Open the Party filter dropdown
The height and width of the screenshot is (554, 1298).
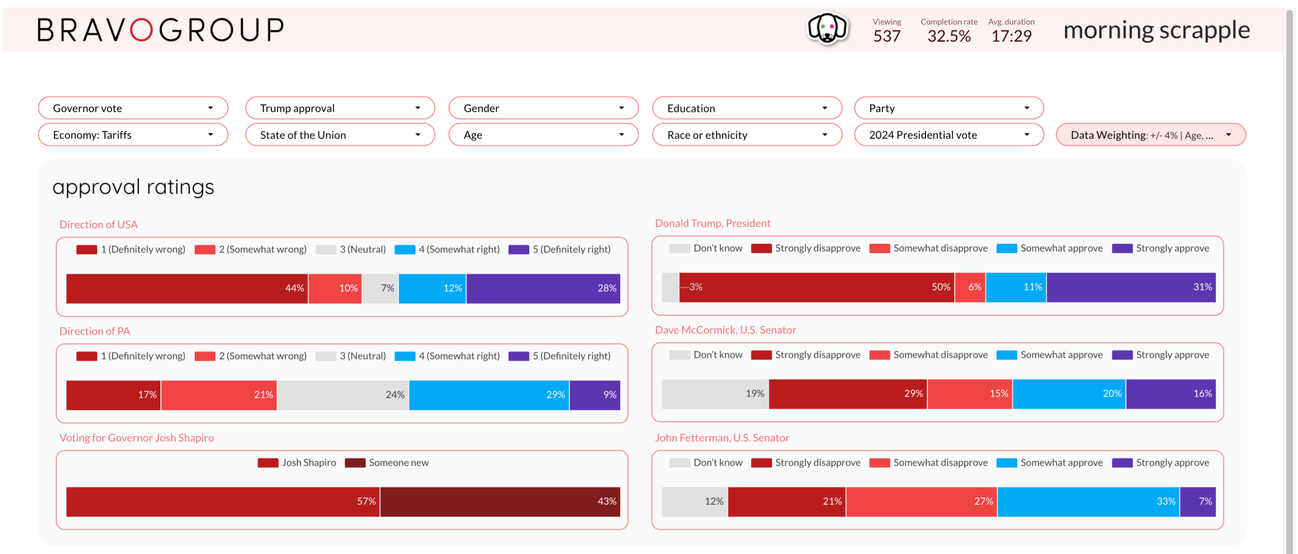coord(948,108)
